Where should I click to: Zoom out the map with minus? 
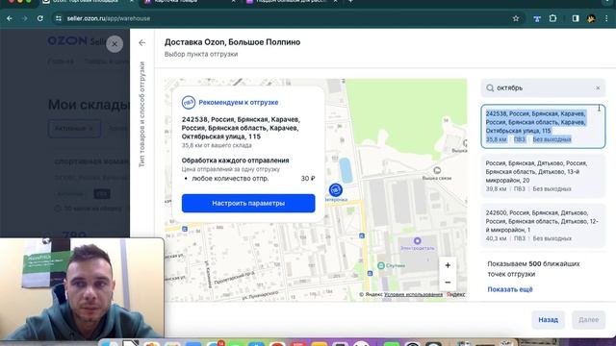(448, 283)
